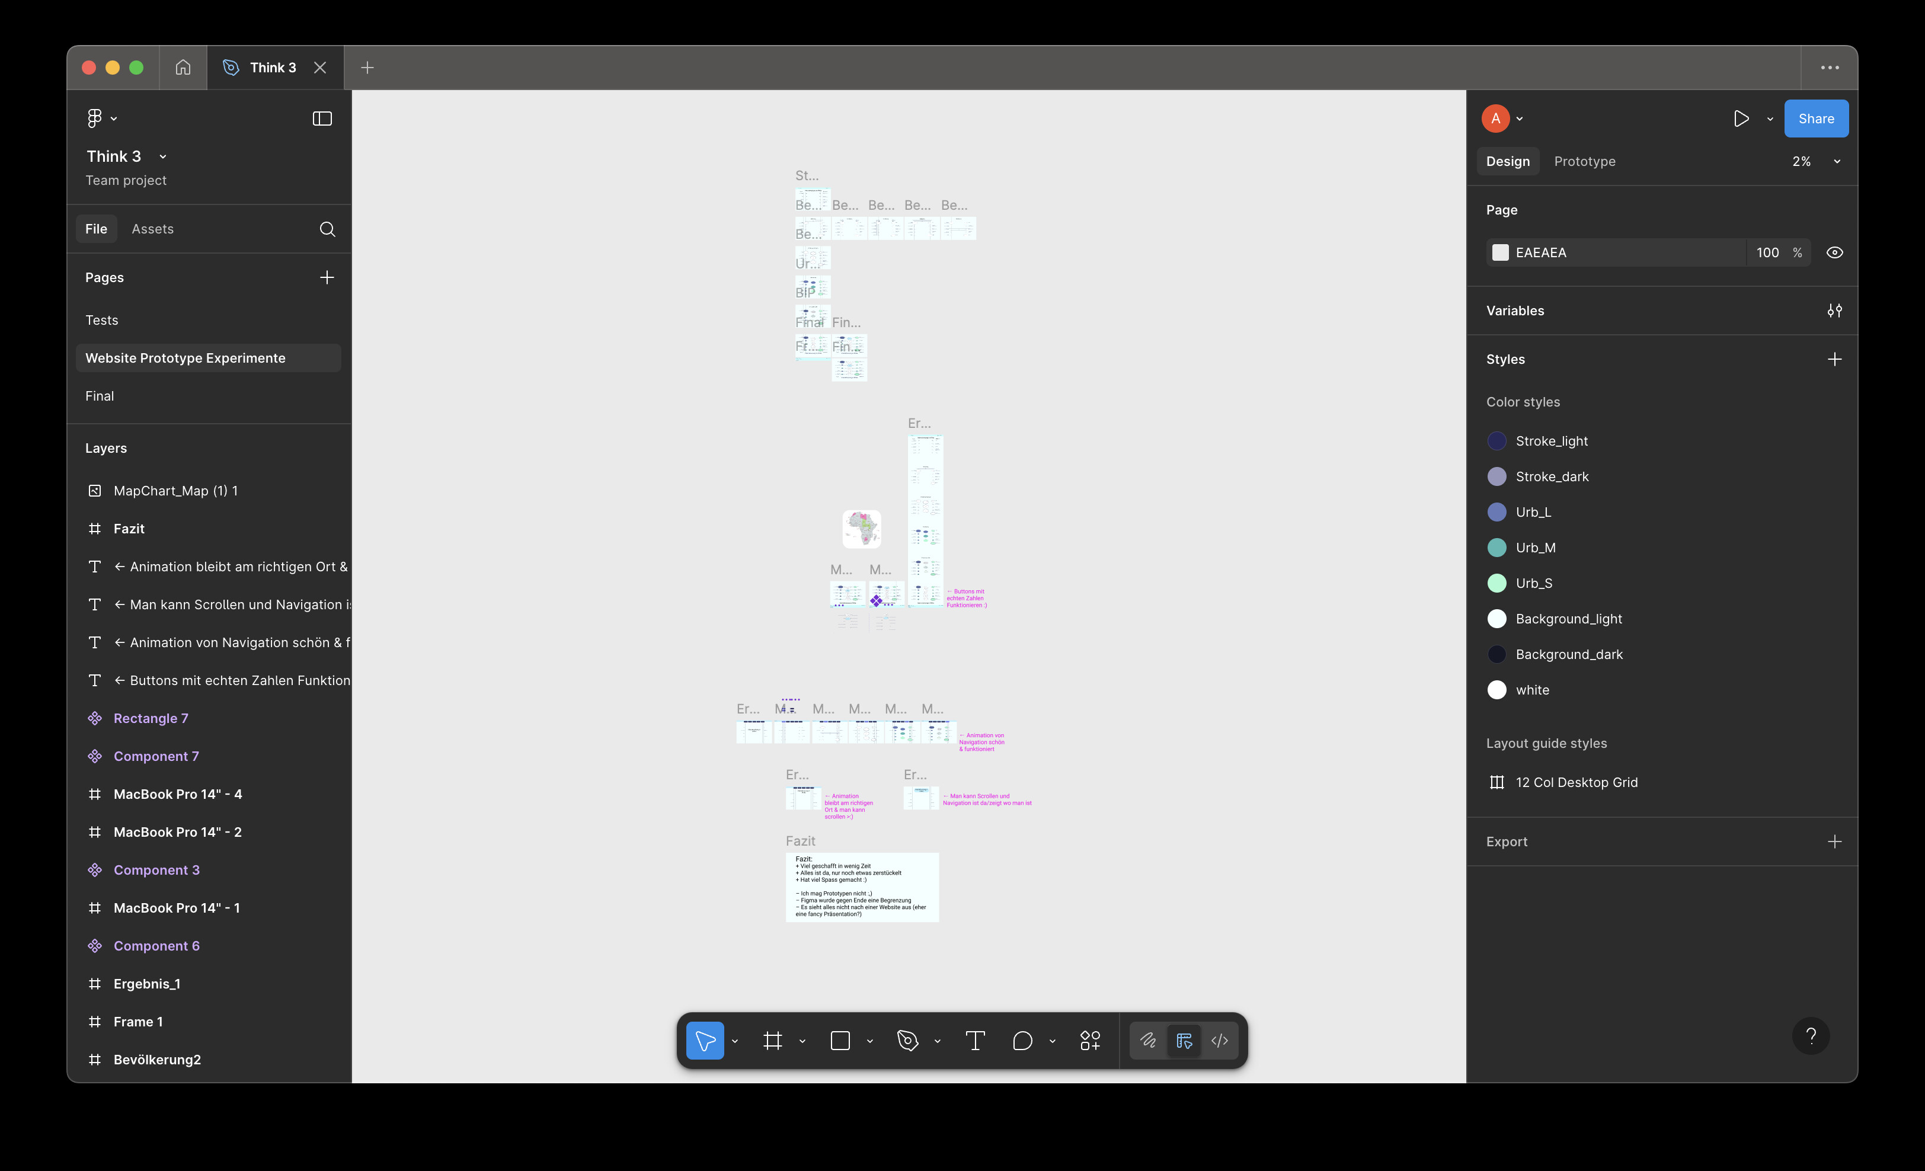Expand the Frame tool options chevron

801,1041
